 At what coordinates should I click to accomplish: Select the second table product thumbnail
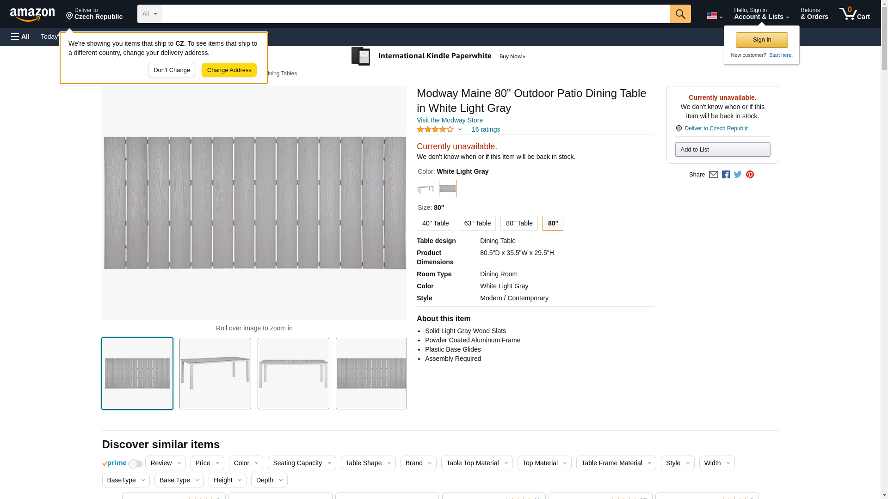[215, 373]
